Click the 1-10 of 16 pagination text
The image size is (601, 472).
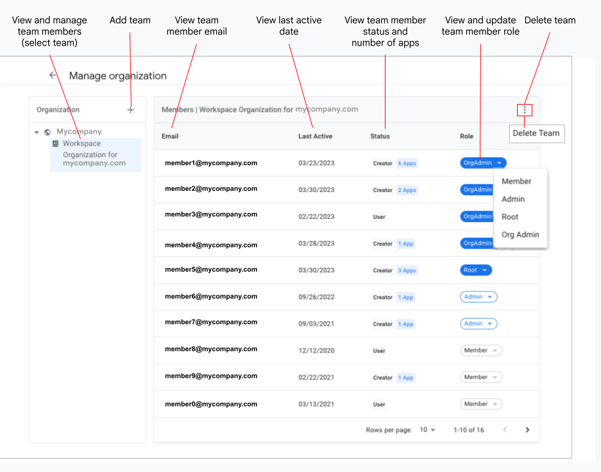(x=468, y=430)
